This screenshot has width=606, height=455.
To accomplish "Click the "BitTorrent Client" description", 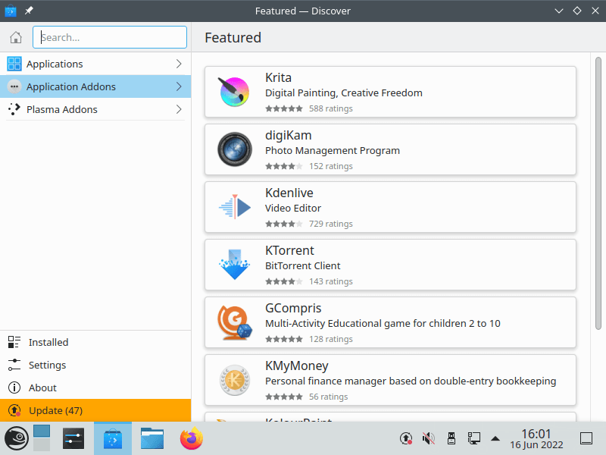I will pos(302,266).
